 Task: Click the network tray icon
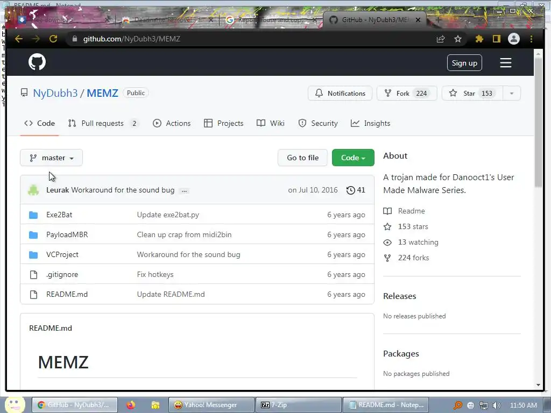(484, 405)
